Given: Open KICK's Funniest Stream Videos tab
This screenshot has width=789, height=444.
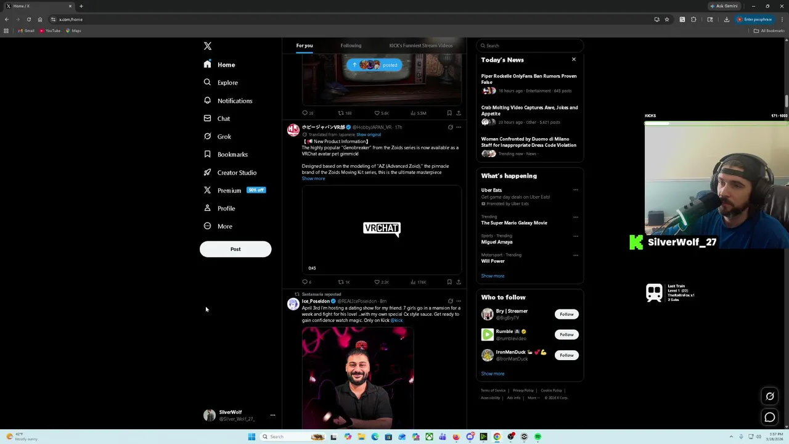Looking at the screenshot, I should (x=421, y=46).
